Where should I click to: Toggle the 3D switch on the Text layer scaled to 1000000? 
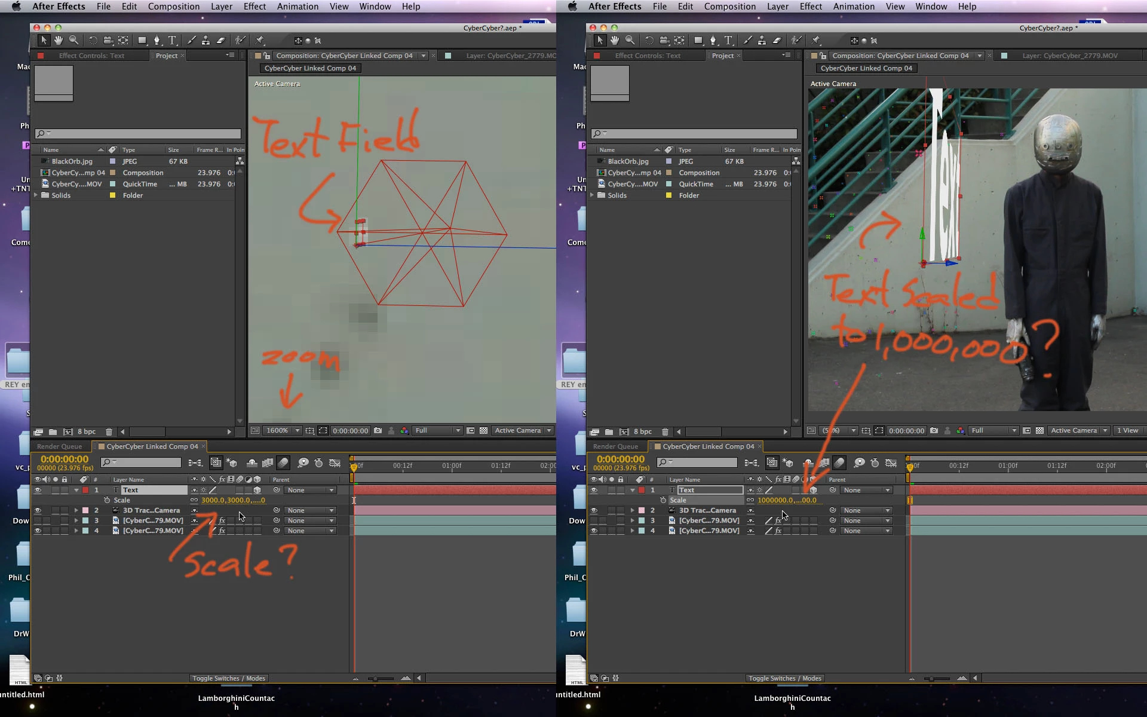tap(814, 490)
